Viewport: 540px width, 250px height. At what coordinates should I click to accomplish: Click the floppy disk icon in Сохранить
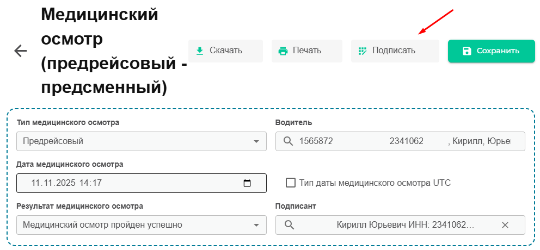pos(467,51)
